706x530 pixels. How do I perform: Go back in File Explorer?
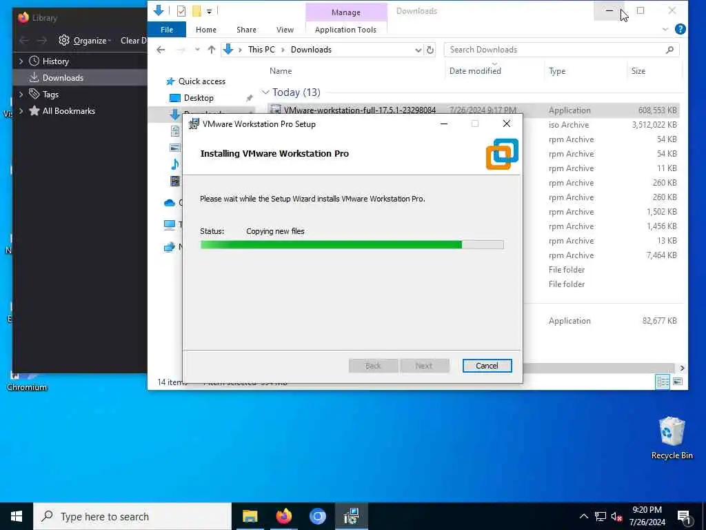161,50
